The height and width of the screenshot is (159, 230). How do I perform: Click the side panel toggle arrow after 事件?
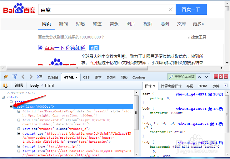tap(226, 85)
